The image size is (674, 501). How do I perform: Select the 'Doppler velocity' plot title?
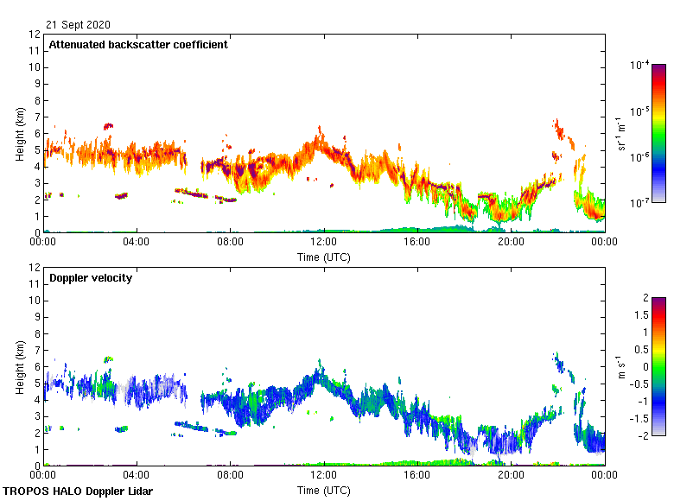pos(91,278)
